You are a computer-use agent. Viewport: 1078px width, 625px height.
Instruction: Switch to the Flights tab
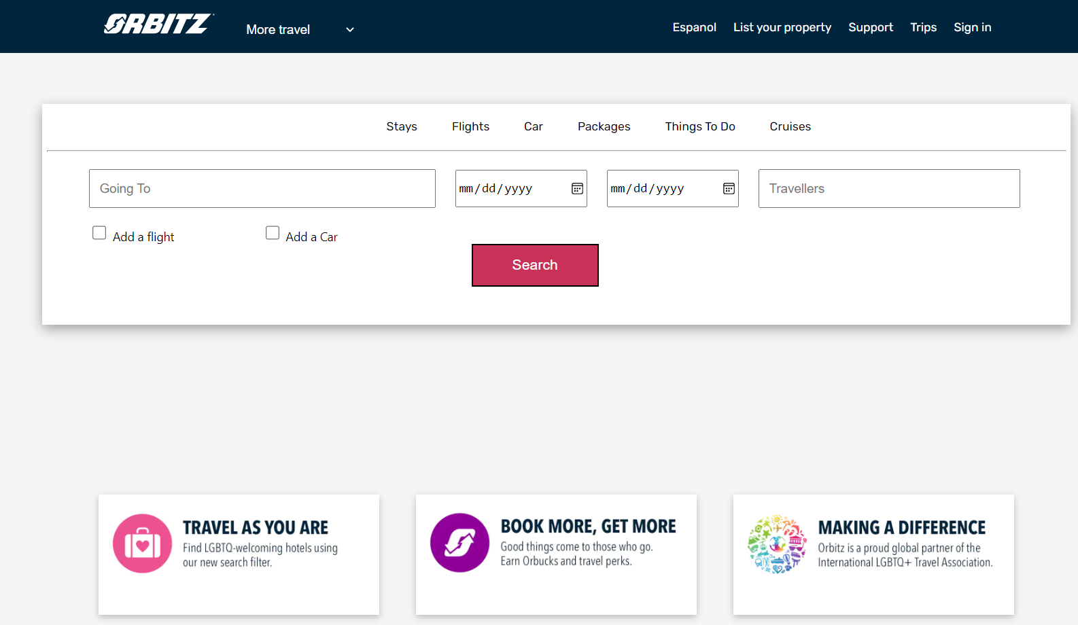(470, 126)
